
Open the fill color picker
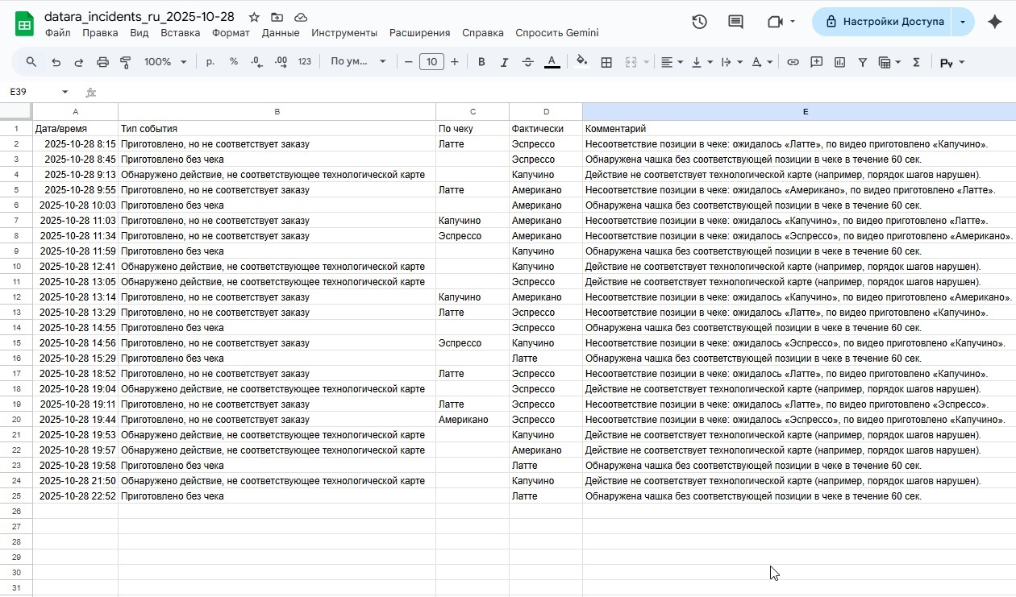[x=581, y=62]
